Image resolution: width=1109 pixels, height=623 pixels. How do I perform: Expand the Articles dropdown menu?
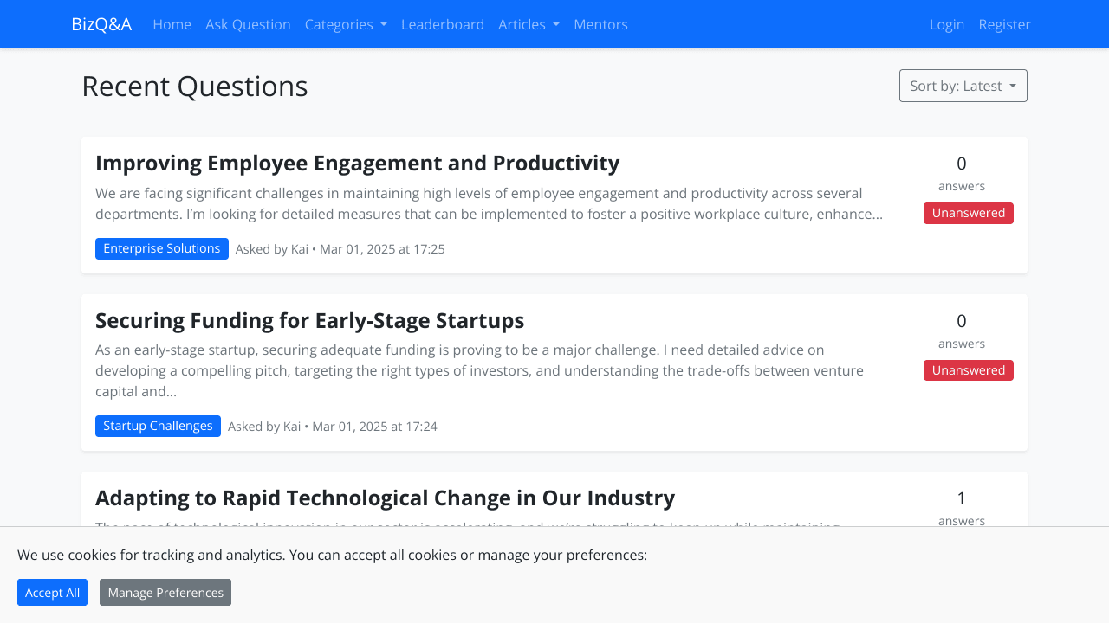pos(529,24)
